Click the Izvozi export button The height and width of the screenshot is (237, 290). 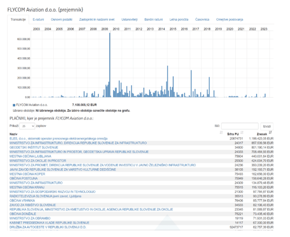(x=267, y=126)
